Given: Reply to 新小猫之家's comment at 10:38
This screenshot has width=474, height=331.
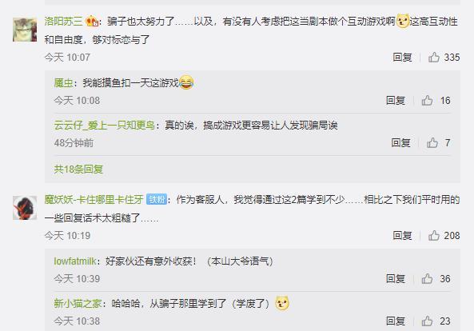Looking at the screenshot, I should [x=395, y=321].
